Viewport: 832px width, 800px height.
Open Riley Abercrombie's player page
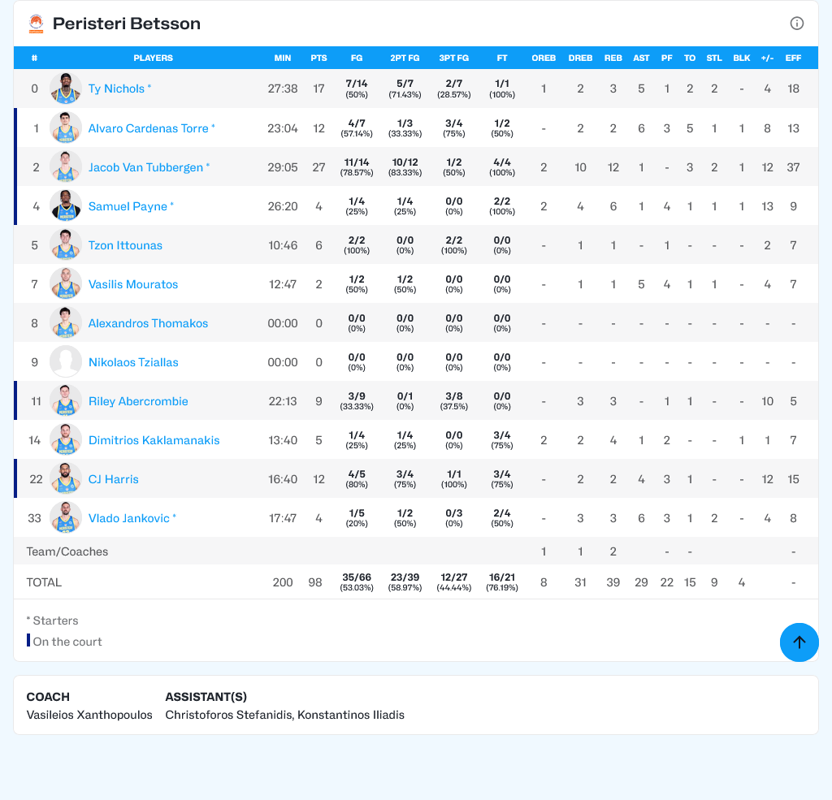(x=138, y=401)
